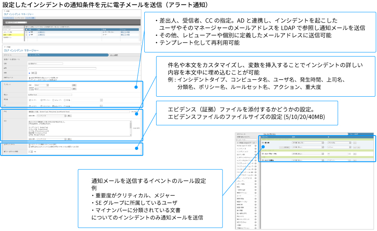Open the first tab in the top DLP Incident Manager
377x231 pixels.
click(9, 18)
